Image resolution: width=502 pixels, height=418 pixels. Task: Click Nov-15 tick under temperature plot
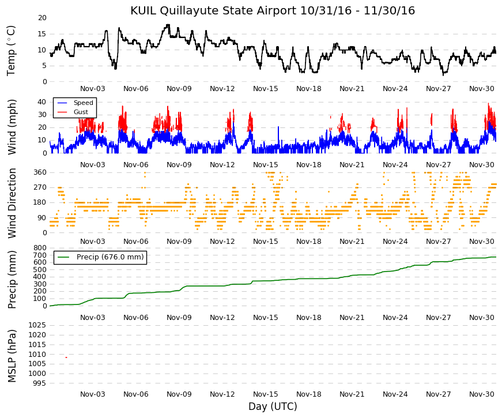click(x=265, y=89)
